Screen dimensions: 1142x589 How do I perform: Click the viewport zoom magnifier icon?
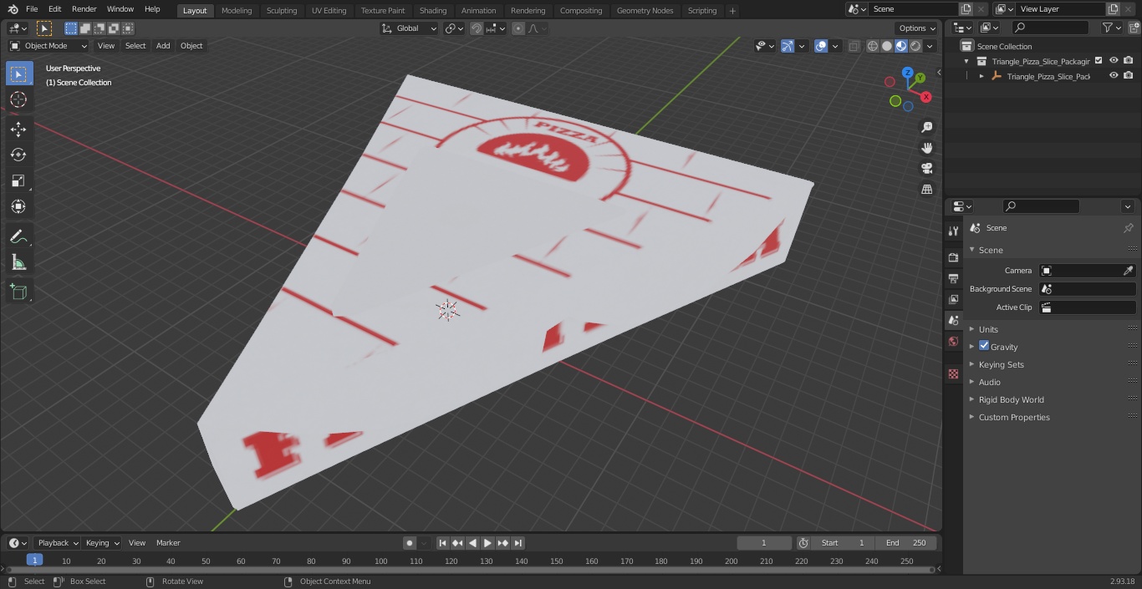[926, 127]
